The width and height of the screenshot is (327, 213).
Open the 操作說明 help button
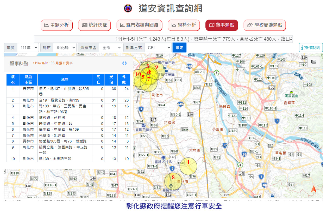pos(311,48)
